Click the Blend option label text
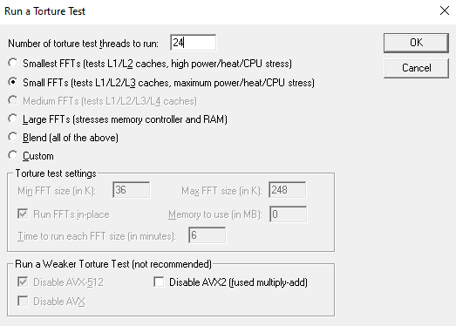This screenshot has width=456, height=326. pyautogui.click(x=71, y=138)
